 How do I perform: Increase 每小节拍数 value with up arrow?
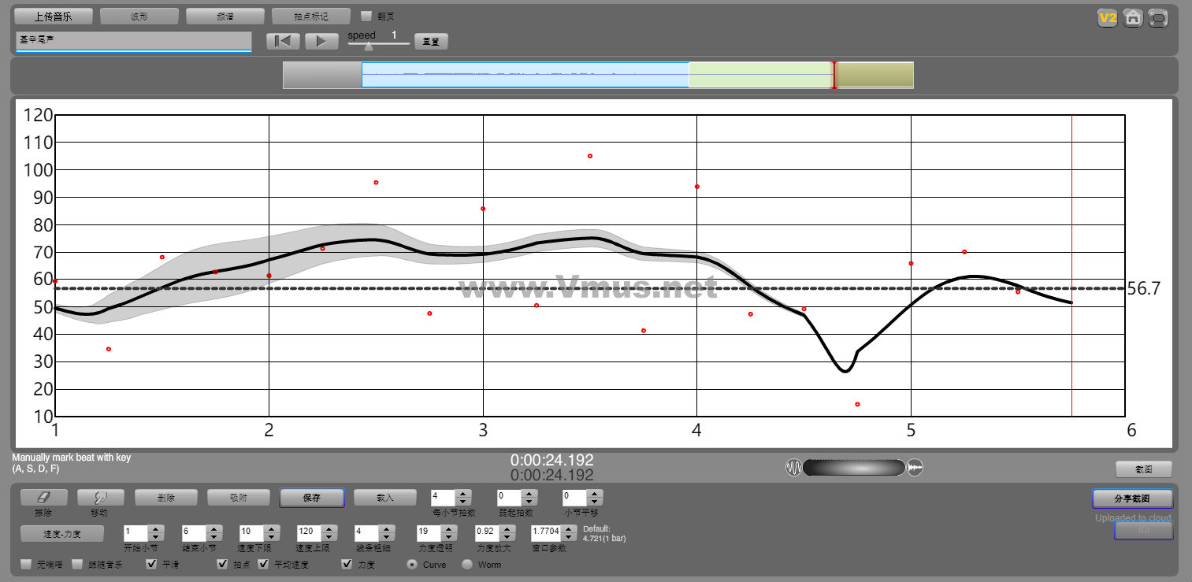point(463,494)
